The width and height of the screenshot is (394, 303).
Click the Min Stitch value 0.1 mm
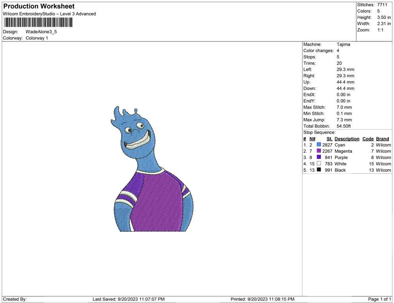[x=344, y=113]
